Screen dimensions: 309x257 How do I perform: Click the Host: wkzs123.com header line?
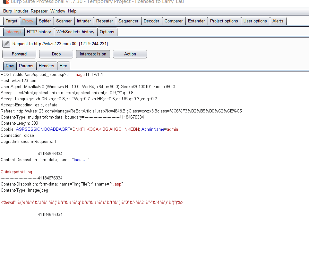(x=19, y=81)
